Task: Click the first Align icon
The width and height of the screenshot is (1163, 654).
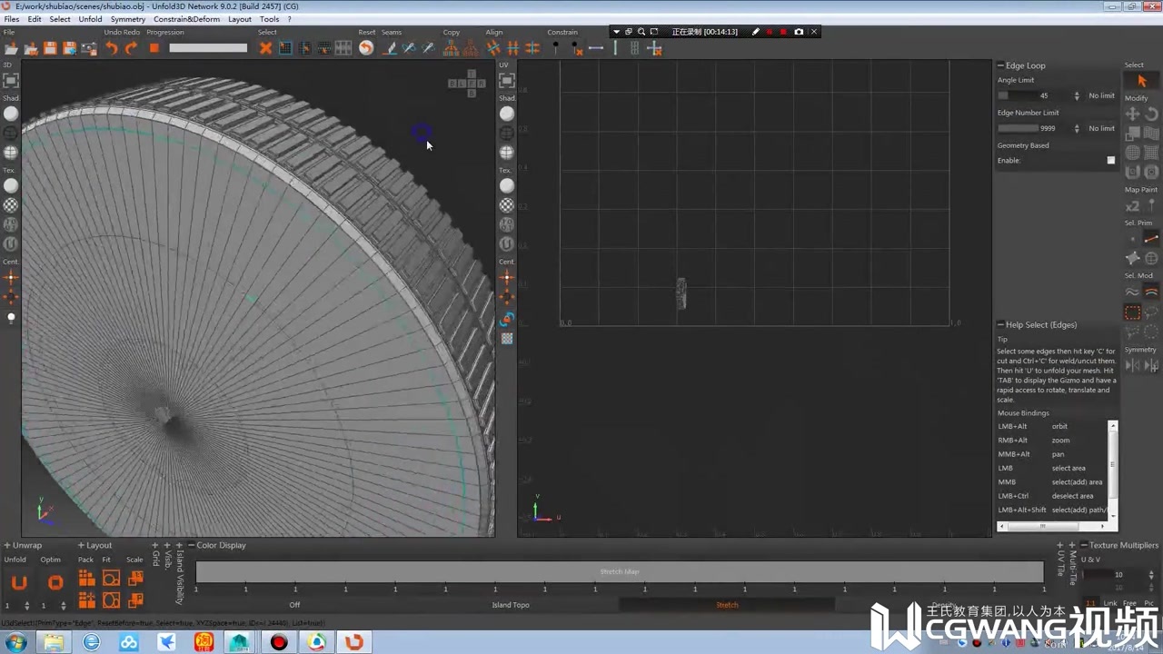Action: (493, 48)
